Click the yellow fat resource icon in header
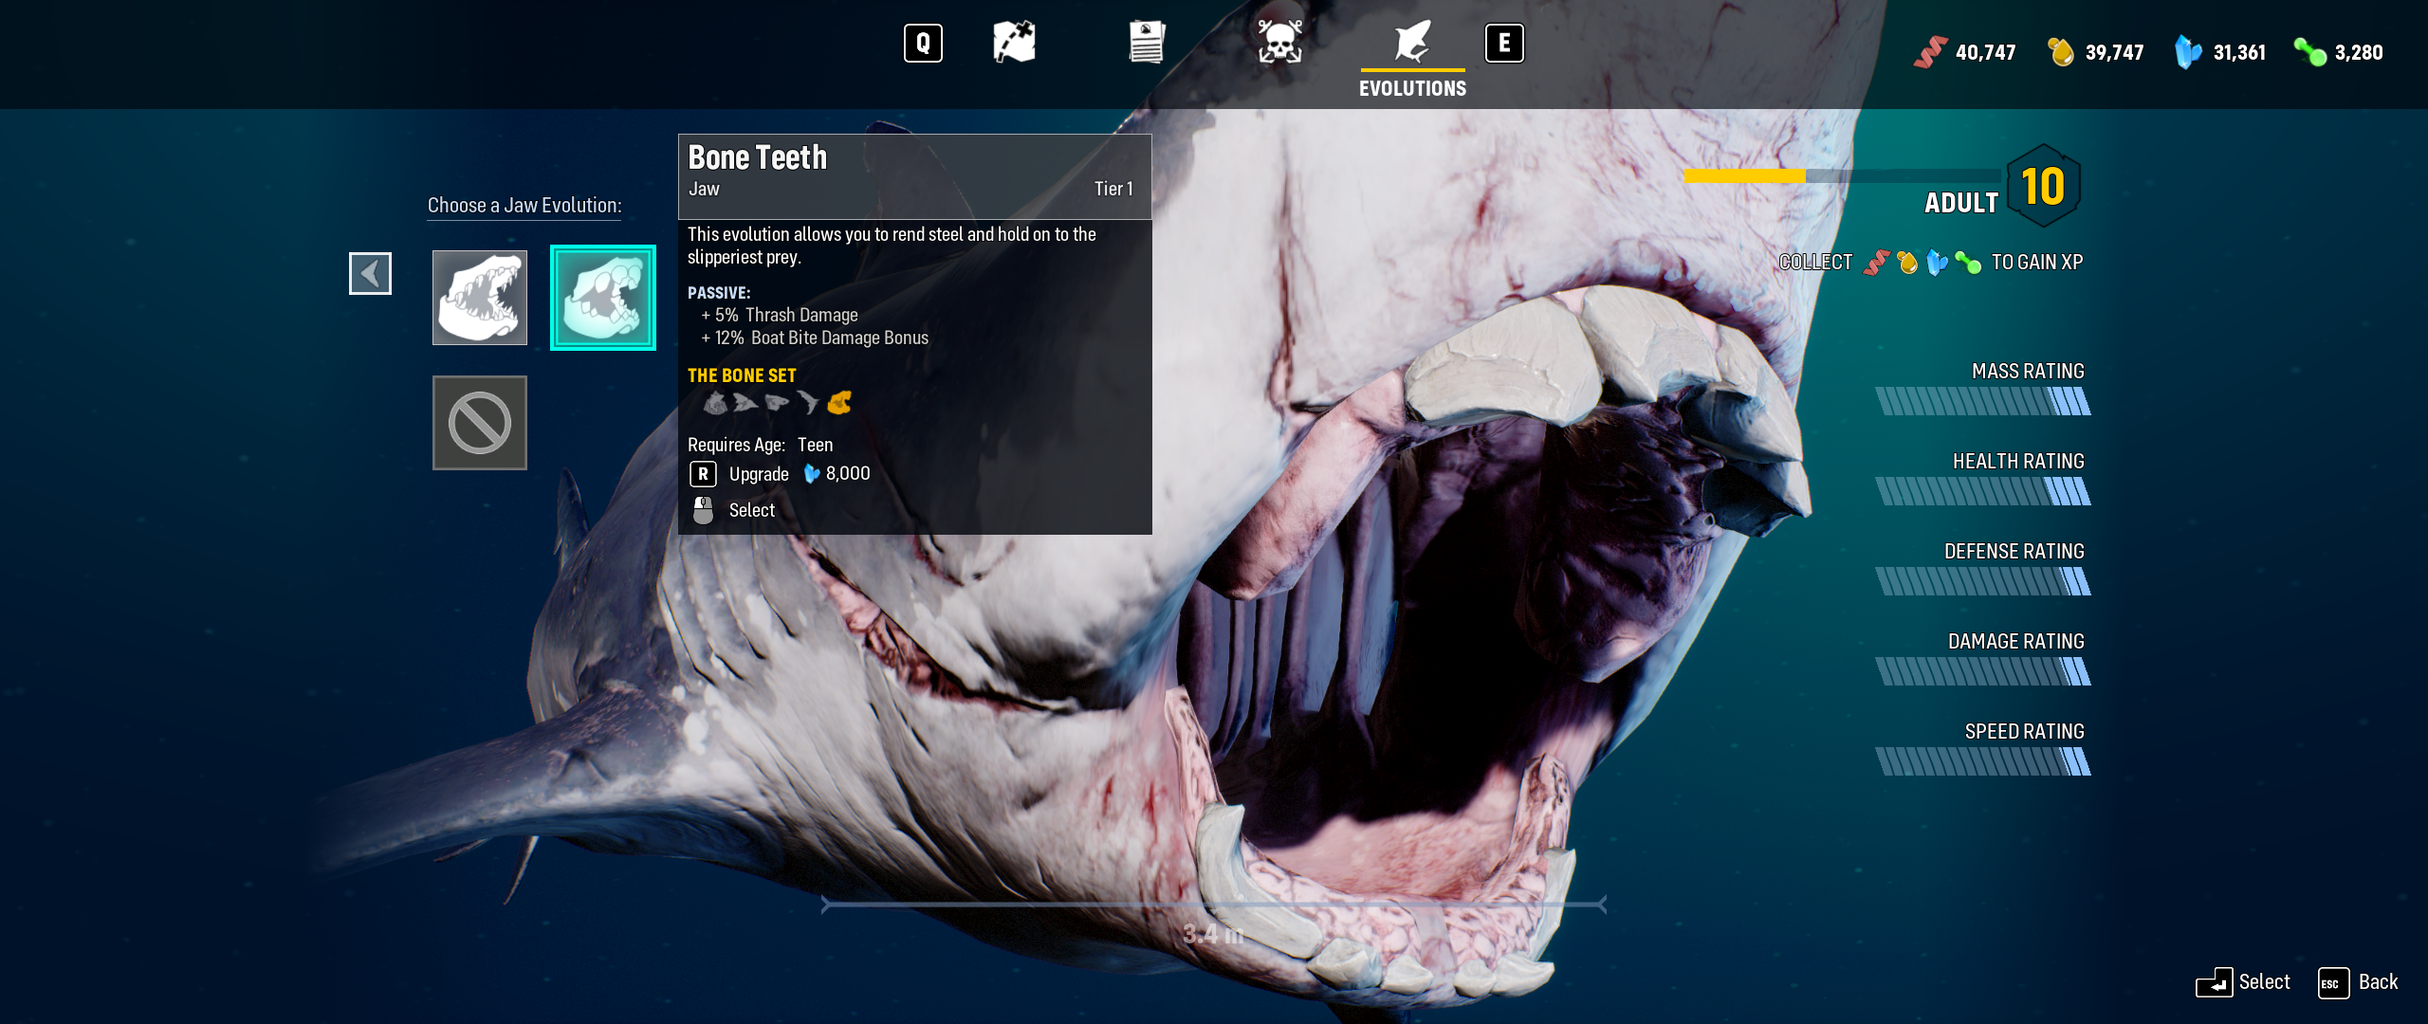 pos(2060,52)
